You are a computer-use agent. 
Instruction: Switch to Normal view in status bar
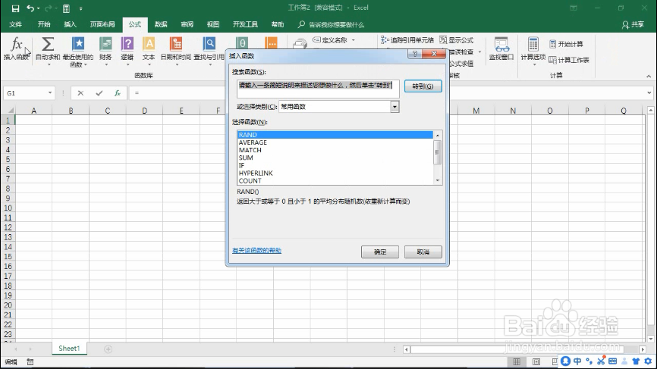(x=517, y=361)
